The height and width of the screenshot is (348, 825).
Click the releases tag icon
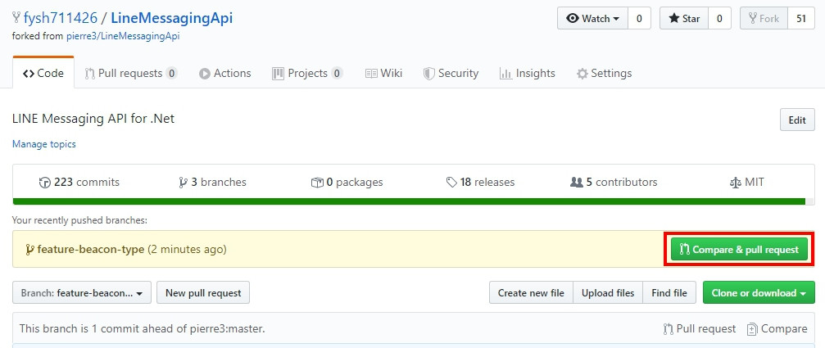click(451, 183)
